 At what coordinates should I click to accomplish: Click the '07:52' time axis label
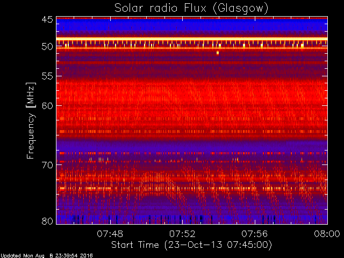point(182,234)
